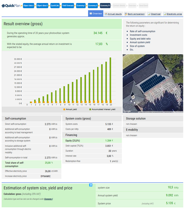
Task: Select the Economy III step
Action: (x=105, y=5)
